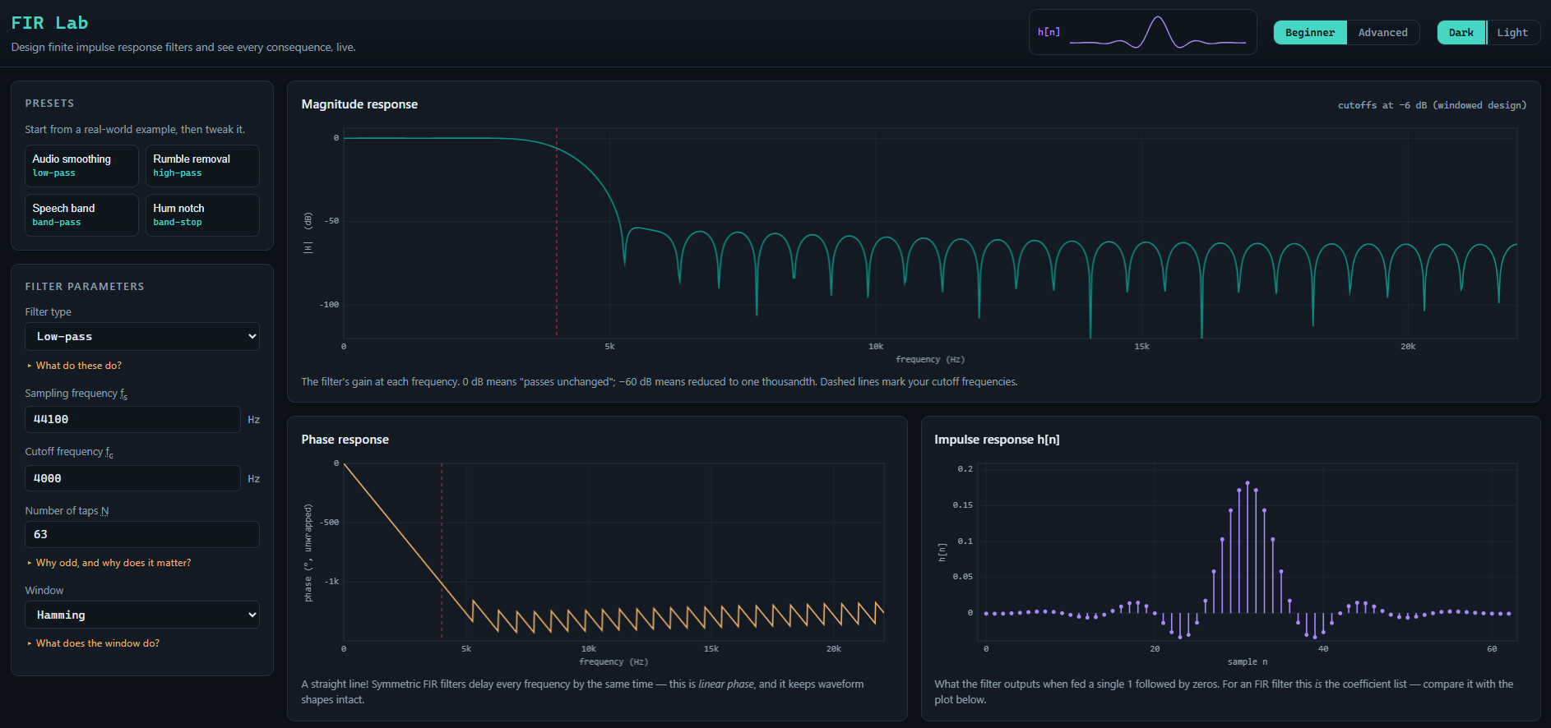
Task: Open the Filter type dropdown
Action: 142,337
